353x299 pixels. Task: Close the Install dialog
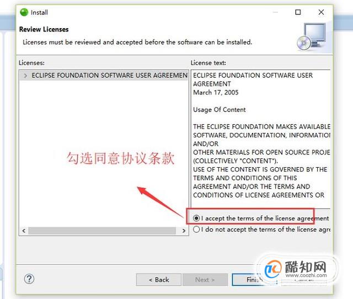pos(321,12)
